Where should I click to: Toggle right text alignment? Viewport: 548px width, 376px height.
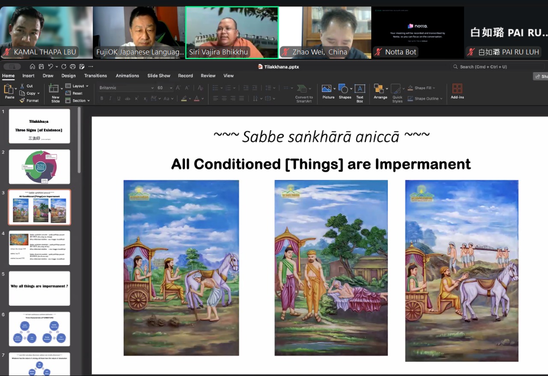click(x=233, y=98)
